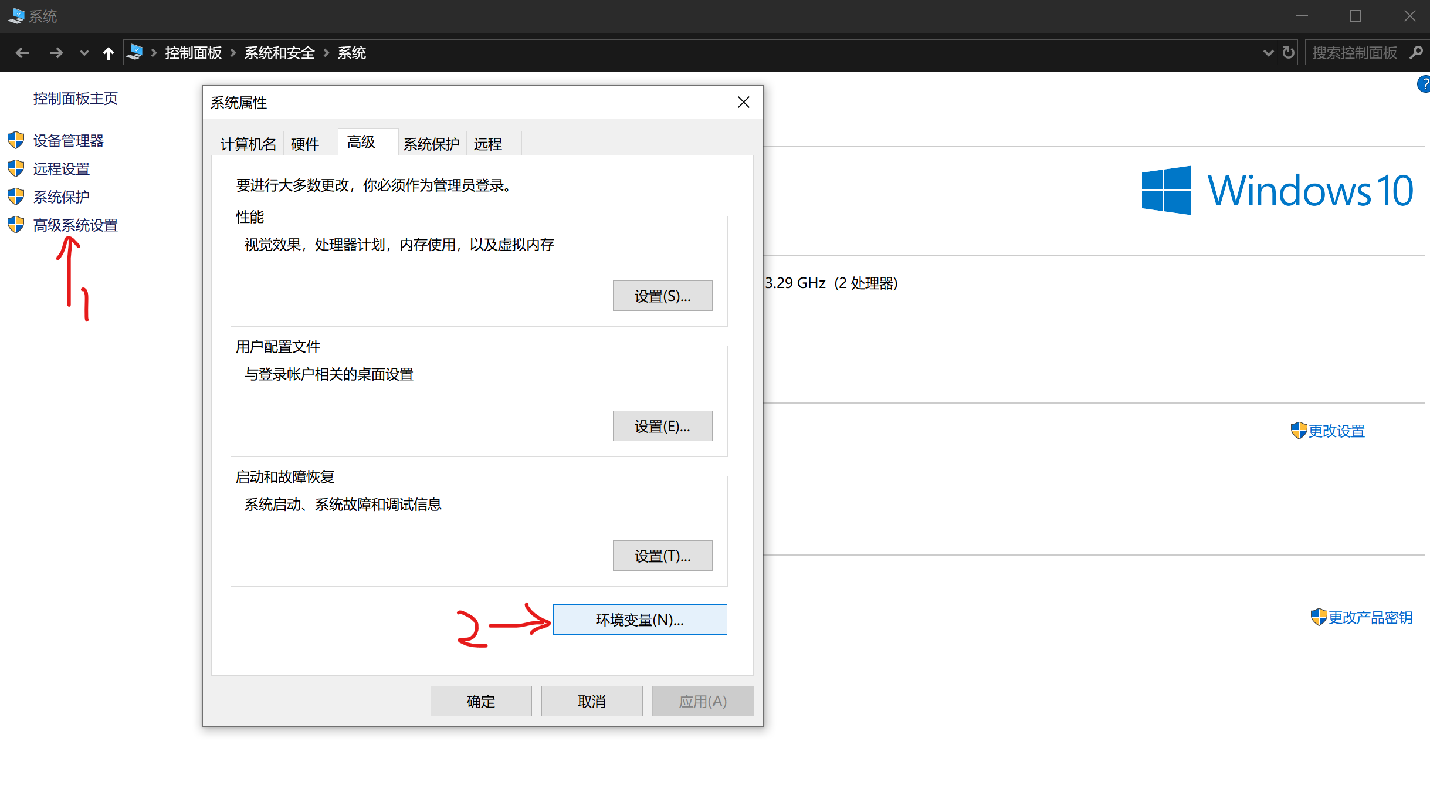
Task: Open 远程设置 in the sidebar
Action: [x=61, y=168]
